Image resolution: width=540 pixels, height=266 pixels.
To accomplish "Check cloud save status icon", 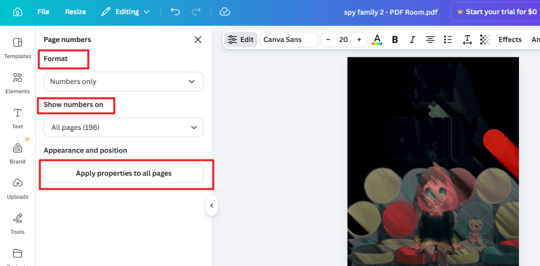I will tap(225, 12).
